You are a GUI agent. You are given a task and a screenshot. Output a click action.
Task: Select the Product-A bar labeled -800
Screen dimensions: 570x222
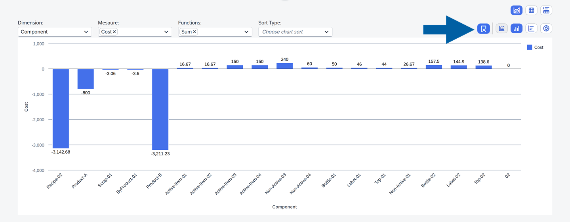[86, 79]
